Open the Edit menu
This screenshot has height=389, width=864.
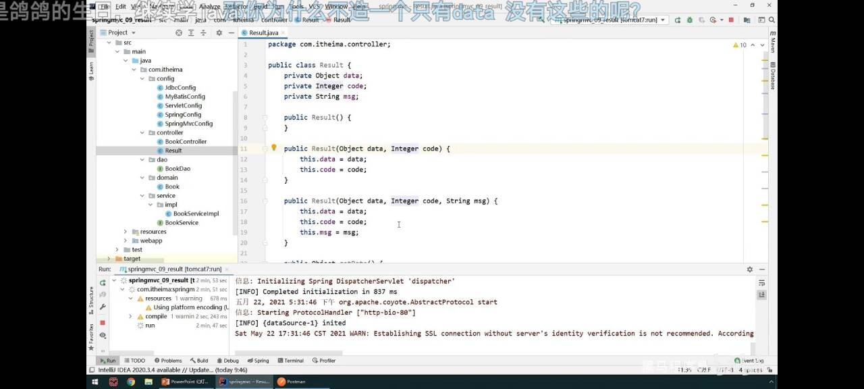tap(120, 6)
